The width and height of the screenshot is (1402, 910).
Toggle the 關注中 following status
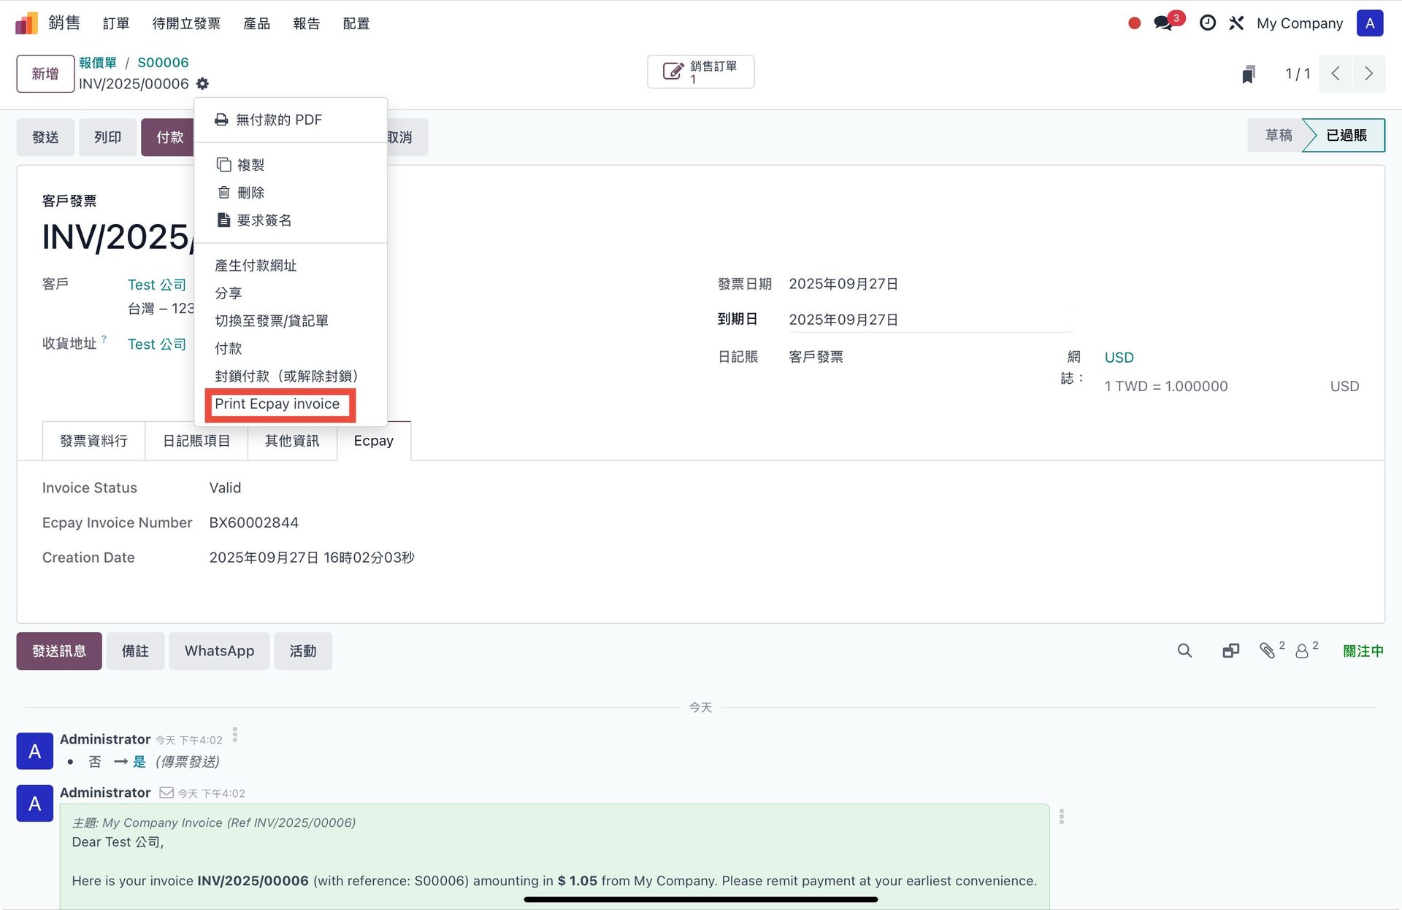pos(1363,651)
